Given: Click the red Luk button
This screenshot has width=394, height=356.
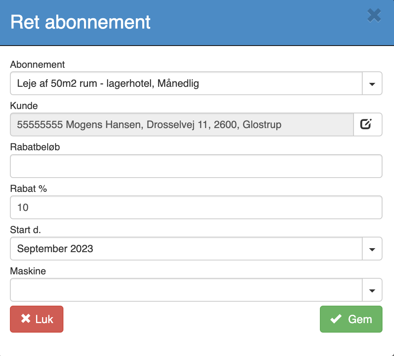Looking at the screenshot, I should point(37,319).
